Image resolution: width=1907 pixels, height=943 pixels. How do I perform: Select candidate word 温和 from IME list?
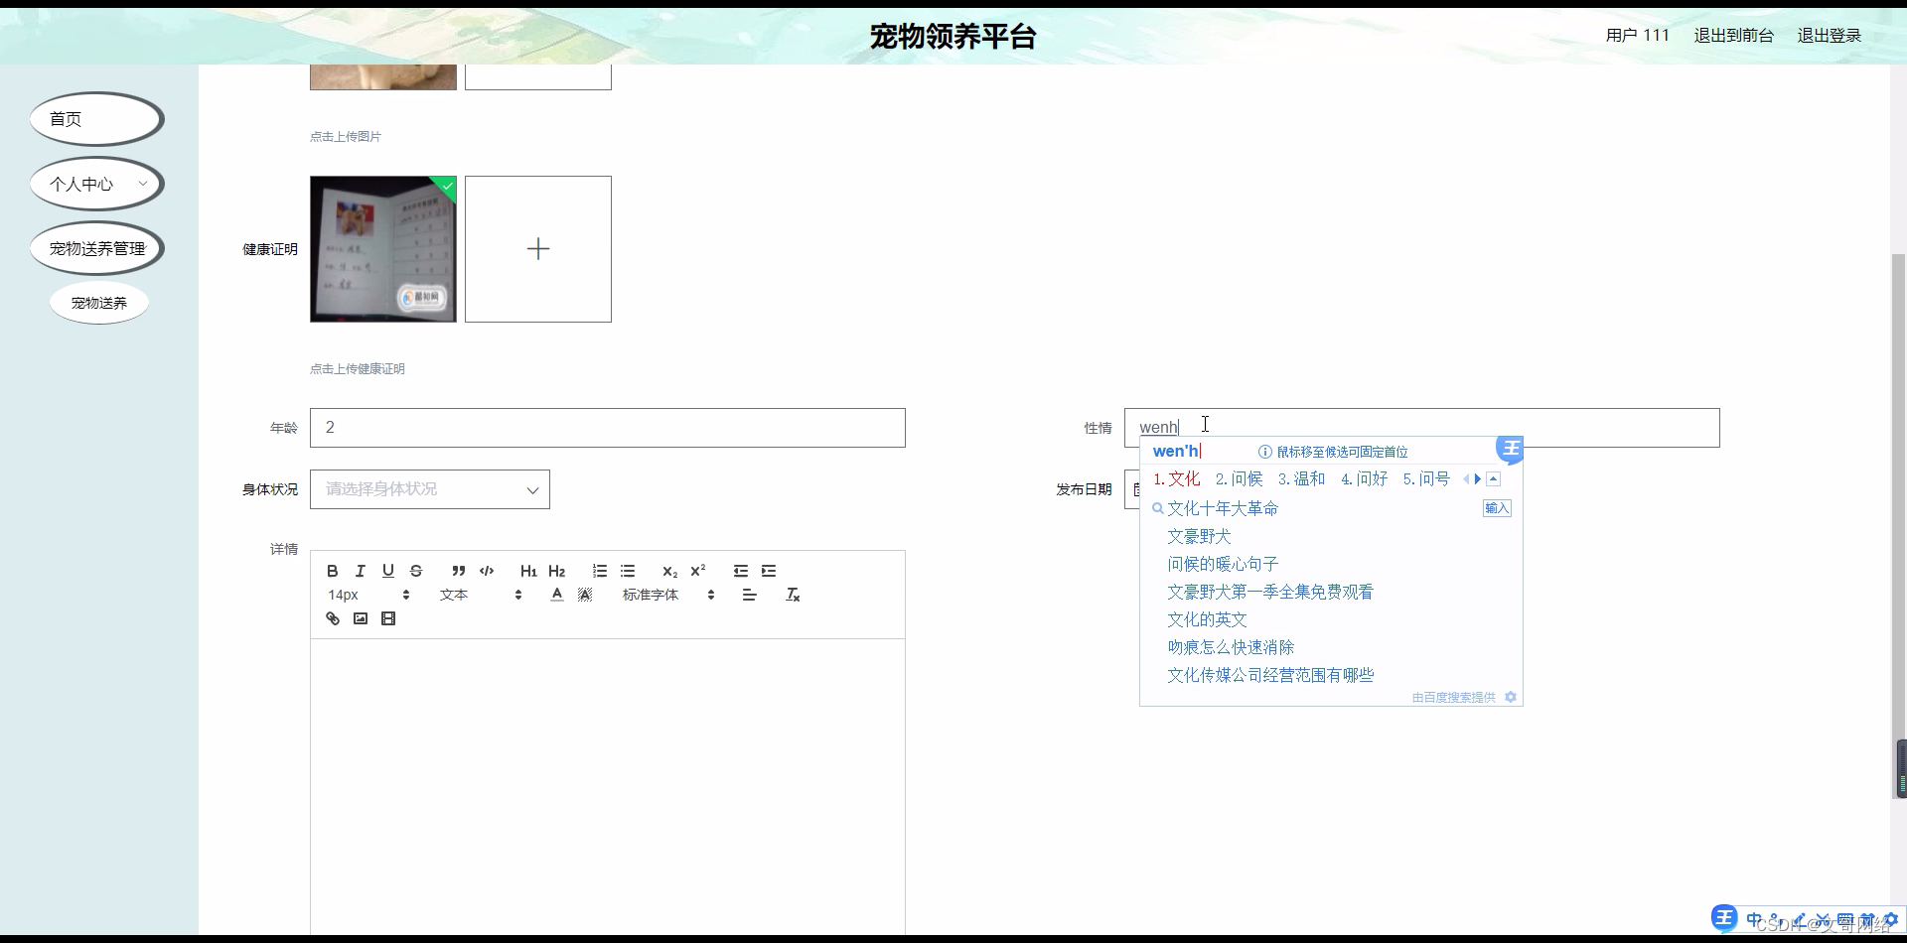pyautogui.click(x=1303, y=478)
